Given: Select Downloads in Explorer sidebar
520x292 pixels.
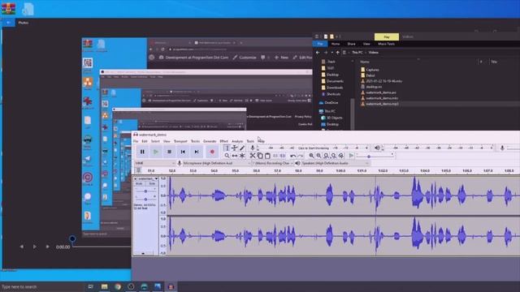Looking at the screenshot, I should click(x=332, y=88).
